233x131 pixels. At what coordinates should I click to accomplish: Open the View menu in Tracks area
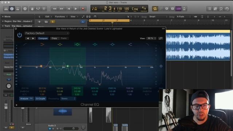coord(74,17)
